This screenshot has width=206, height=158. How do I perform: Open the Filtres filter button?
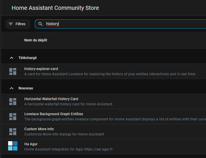pos(18,24)
